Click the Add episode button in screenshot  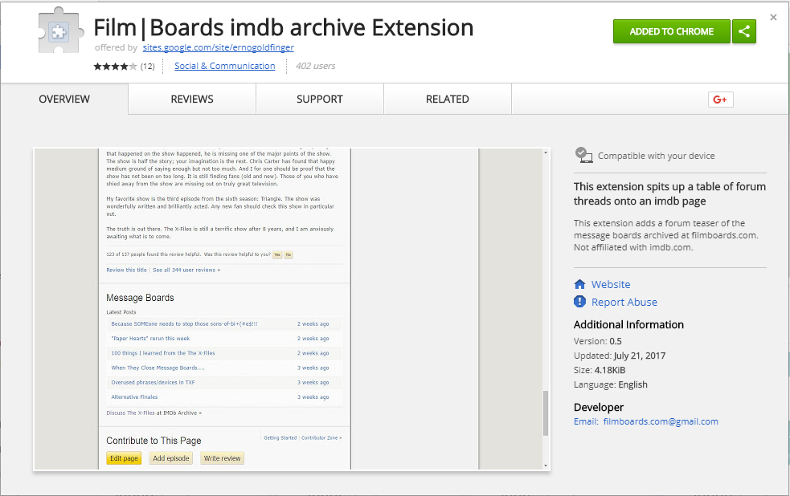pos(171,458)
